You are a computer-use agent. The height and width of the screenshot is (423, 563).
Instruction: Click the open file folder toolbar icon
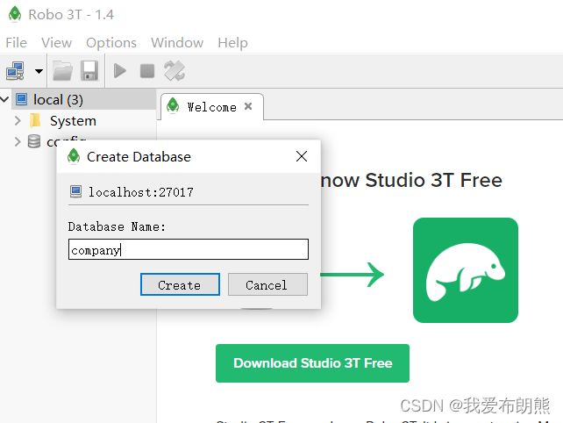coord(62,70)
